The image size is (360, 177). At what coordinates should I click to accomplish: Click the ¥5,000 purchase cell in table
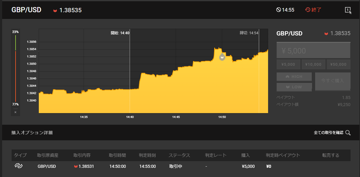[248, 167]
